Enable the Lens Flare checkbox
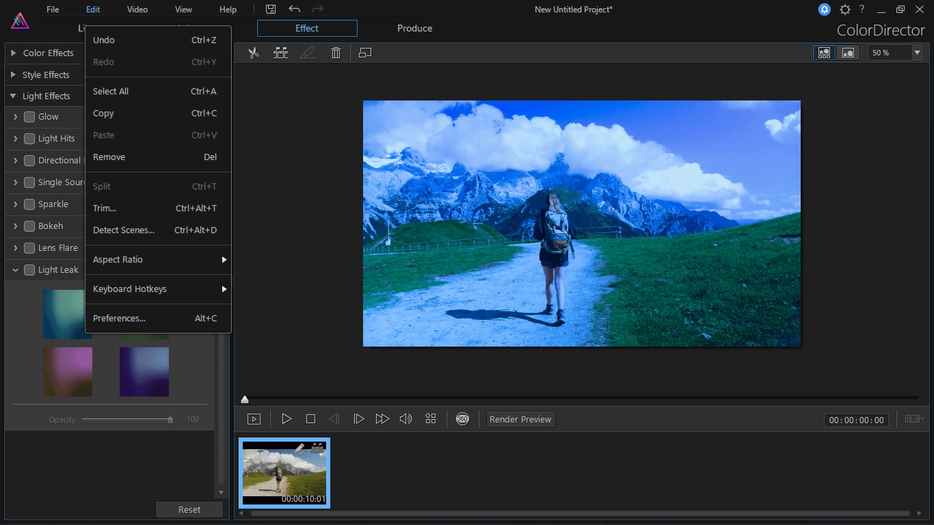This screenshot has height=525, width=934. tap(29, 248)
